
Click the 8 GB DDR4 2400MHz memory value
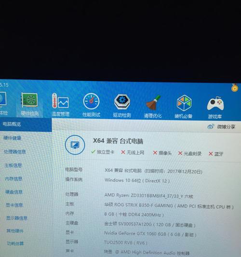tap(134, 215)
